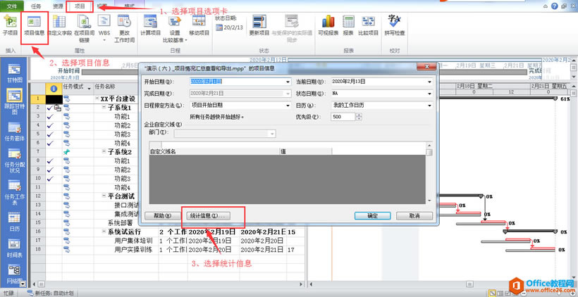This screenshot has width=578, height=297.
Task: Click OK (确定) button
Action: point(372,215)
